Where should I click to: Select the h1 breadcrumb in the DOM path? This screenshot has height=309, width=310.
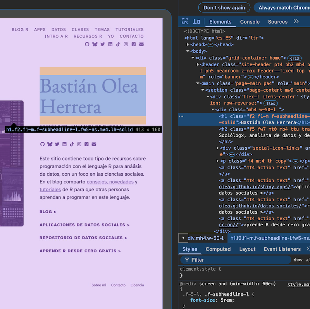pyautogui.click(x=269, y=238)
